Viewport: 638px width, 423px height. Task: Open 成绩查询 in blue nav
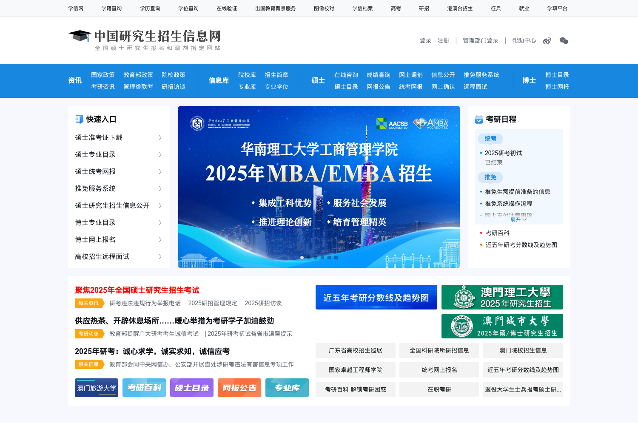379,75
